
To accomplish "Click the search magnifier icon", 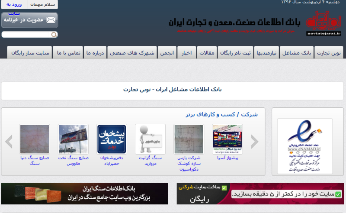I will pyautogui.click(x=54, y=35).
